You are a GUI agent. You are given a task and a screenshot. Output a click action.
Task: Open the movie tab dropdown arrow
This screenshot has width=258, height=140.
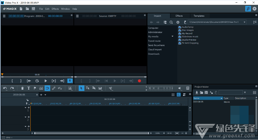coord(45,95)
